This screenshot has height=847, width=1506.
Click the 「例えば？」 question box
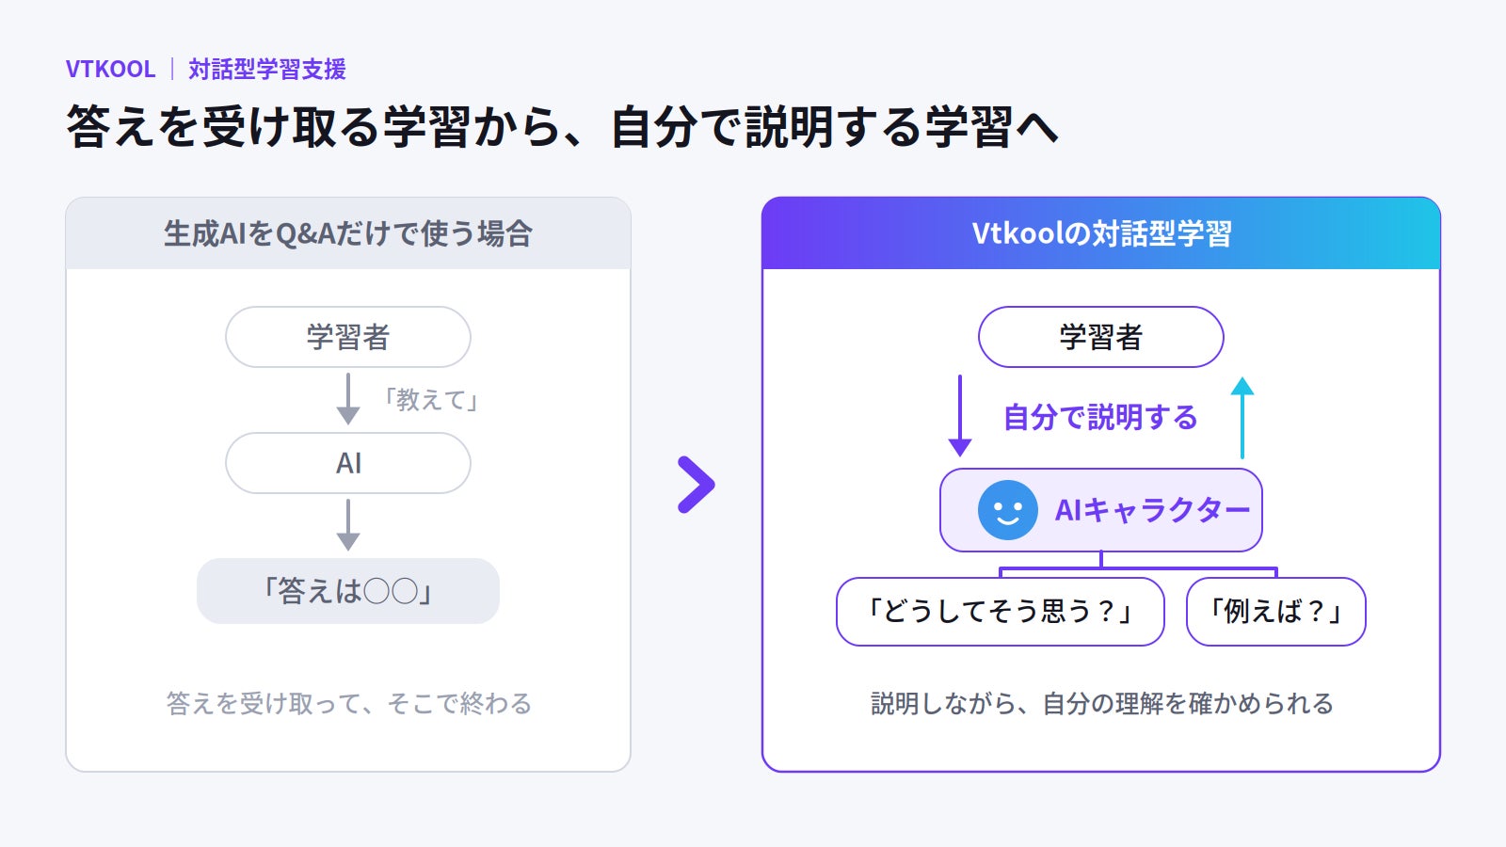tap(1276, 612)
